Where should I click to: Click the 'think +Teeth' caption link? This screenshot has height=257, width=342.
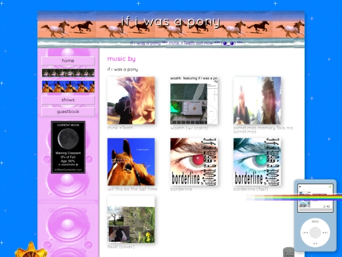(x=120, y=128)
